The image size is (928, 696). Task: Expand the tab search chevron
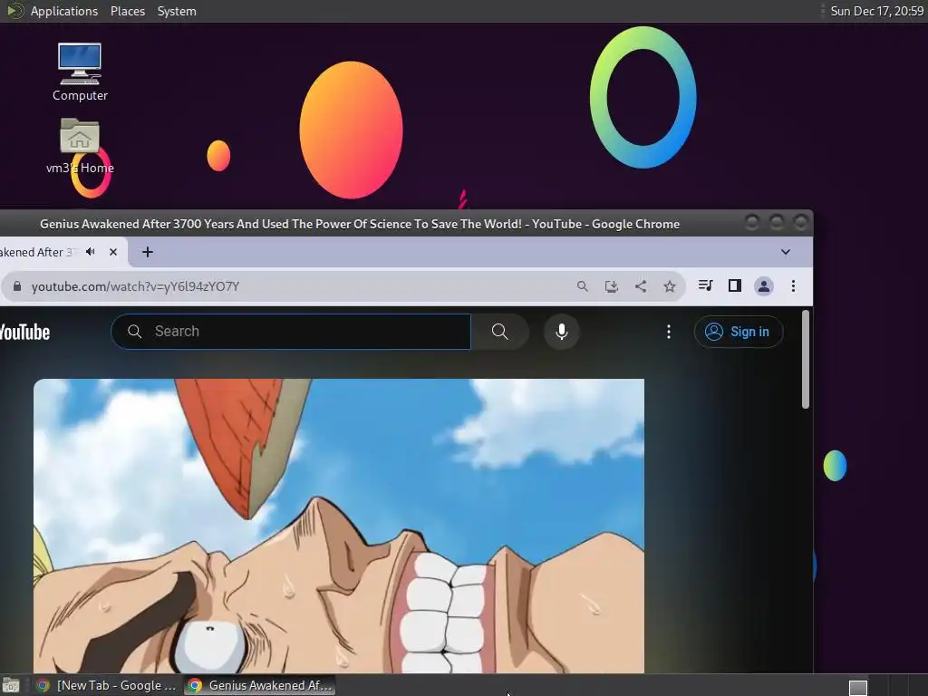click(x=786, y=252)
